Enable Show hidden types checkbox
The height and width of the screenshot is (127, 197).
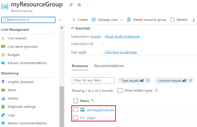click(120, 91)
